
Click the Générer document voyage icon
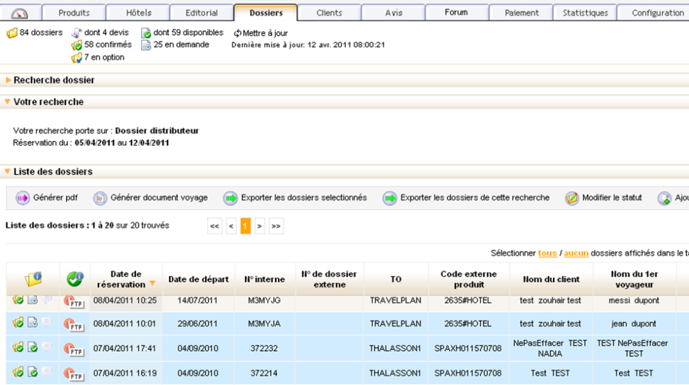point(100,198)
